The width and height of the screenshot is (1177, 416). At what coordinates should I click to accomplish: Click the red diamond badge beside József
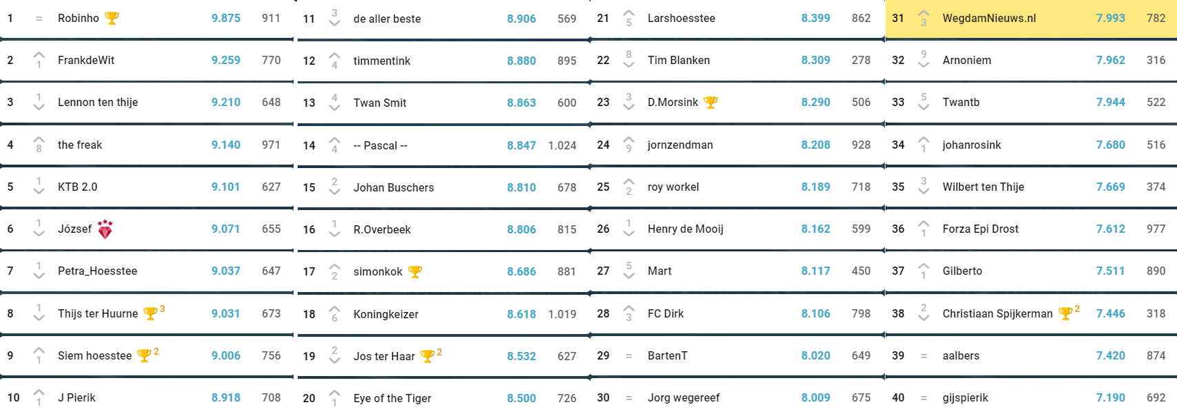(x=105, y=229)
